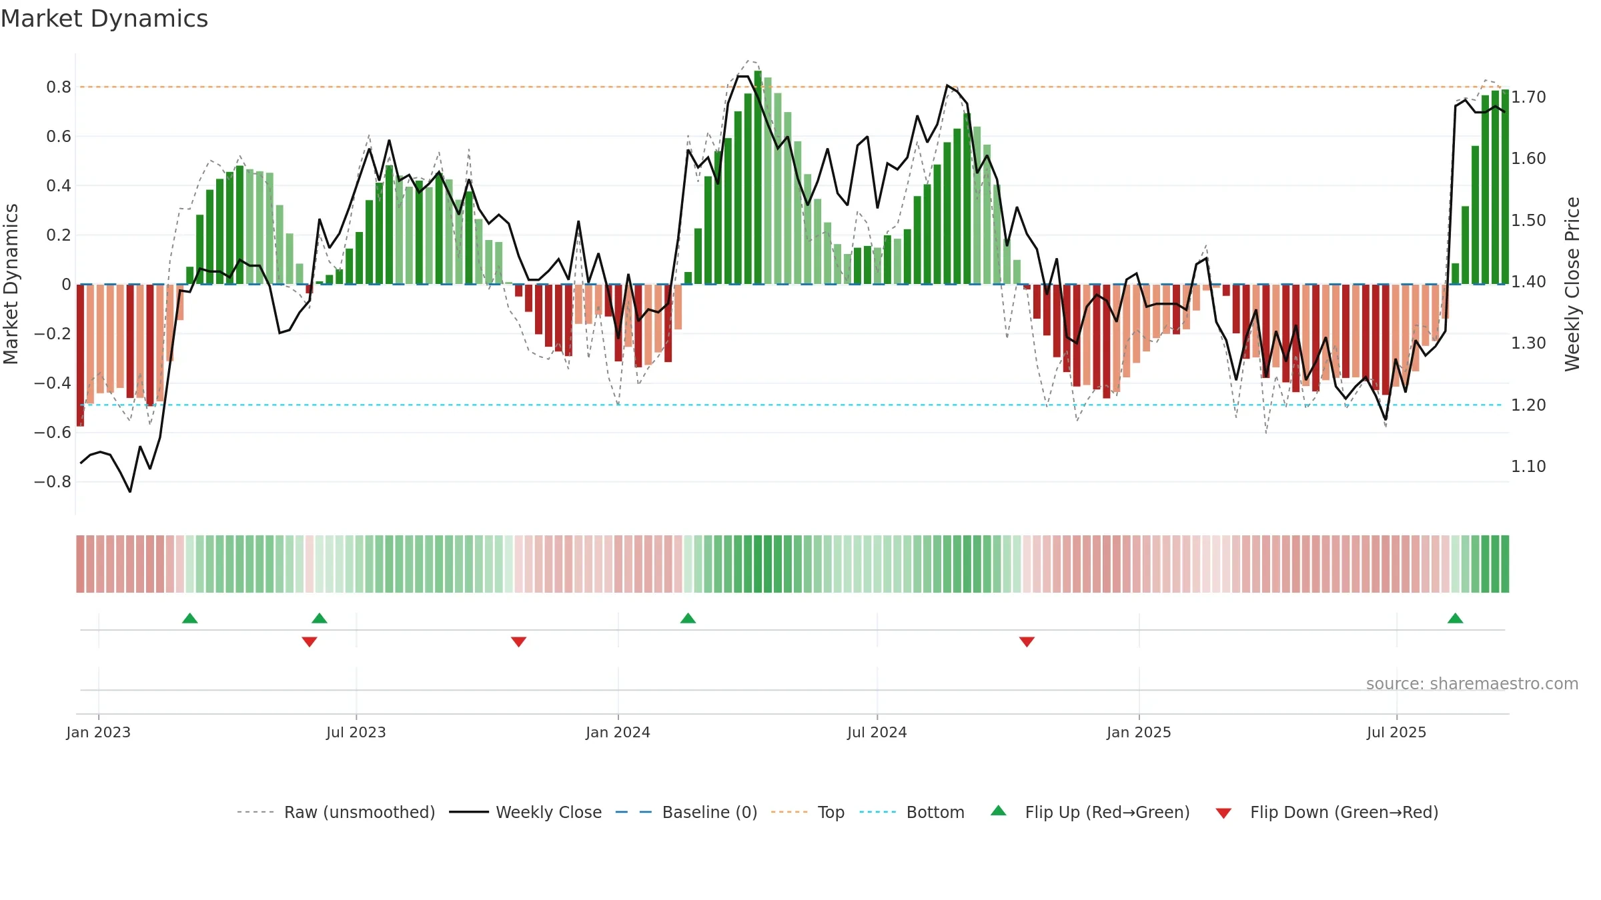Click the 1.70 right axis price label
This screenshot has width=1601, height=900.
click(x=1528, y=97)
